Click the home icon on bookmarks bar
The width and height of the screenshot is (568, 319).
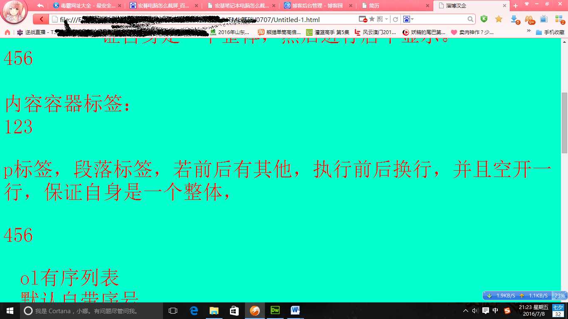(x=7, y=32)
